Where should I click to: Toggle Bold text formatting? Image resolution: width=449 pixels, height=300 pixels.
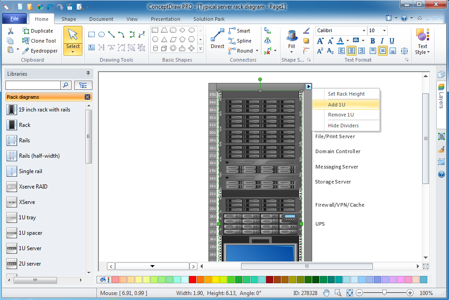[x=372, y=41]
